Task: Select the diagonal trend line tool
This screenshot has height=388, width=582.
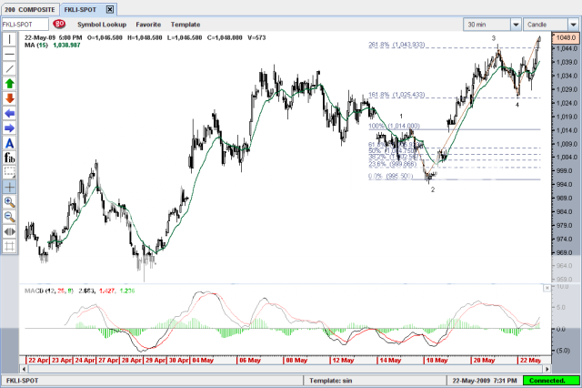Action: coord(9,68)
